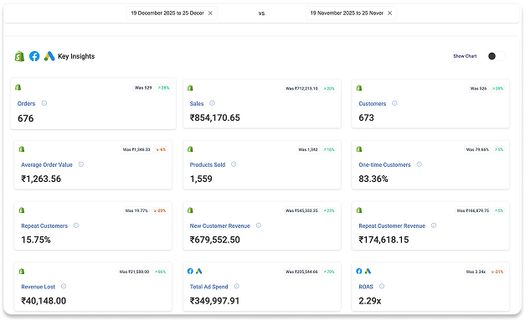Open info tooltip for Orders
Image resolution: width=525 pixels, height=321 pixels.
click(44, 103)
